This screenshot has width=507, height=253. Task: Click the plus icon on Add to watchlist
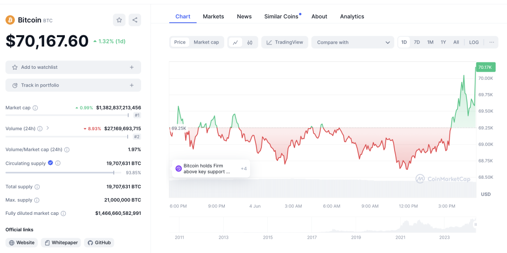(132, 67)
